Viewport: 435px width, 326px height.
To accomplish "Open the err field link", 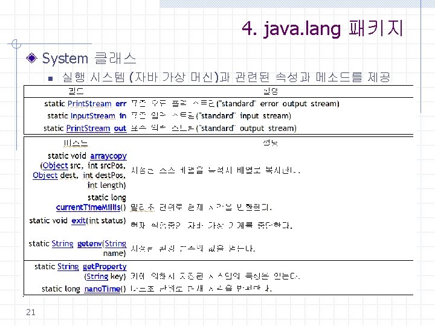I will point(121,104).
